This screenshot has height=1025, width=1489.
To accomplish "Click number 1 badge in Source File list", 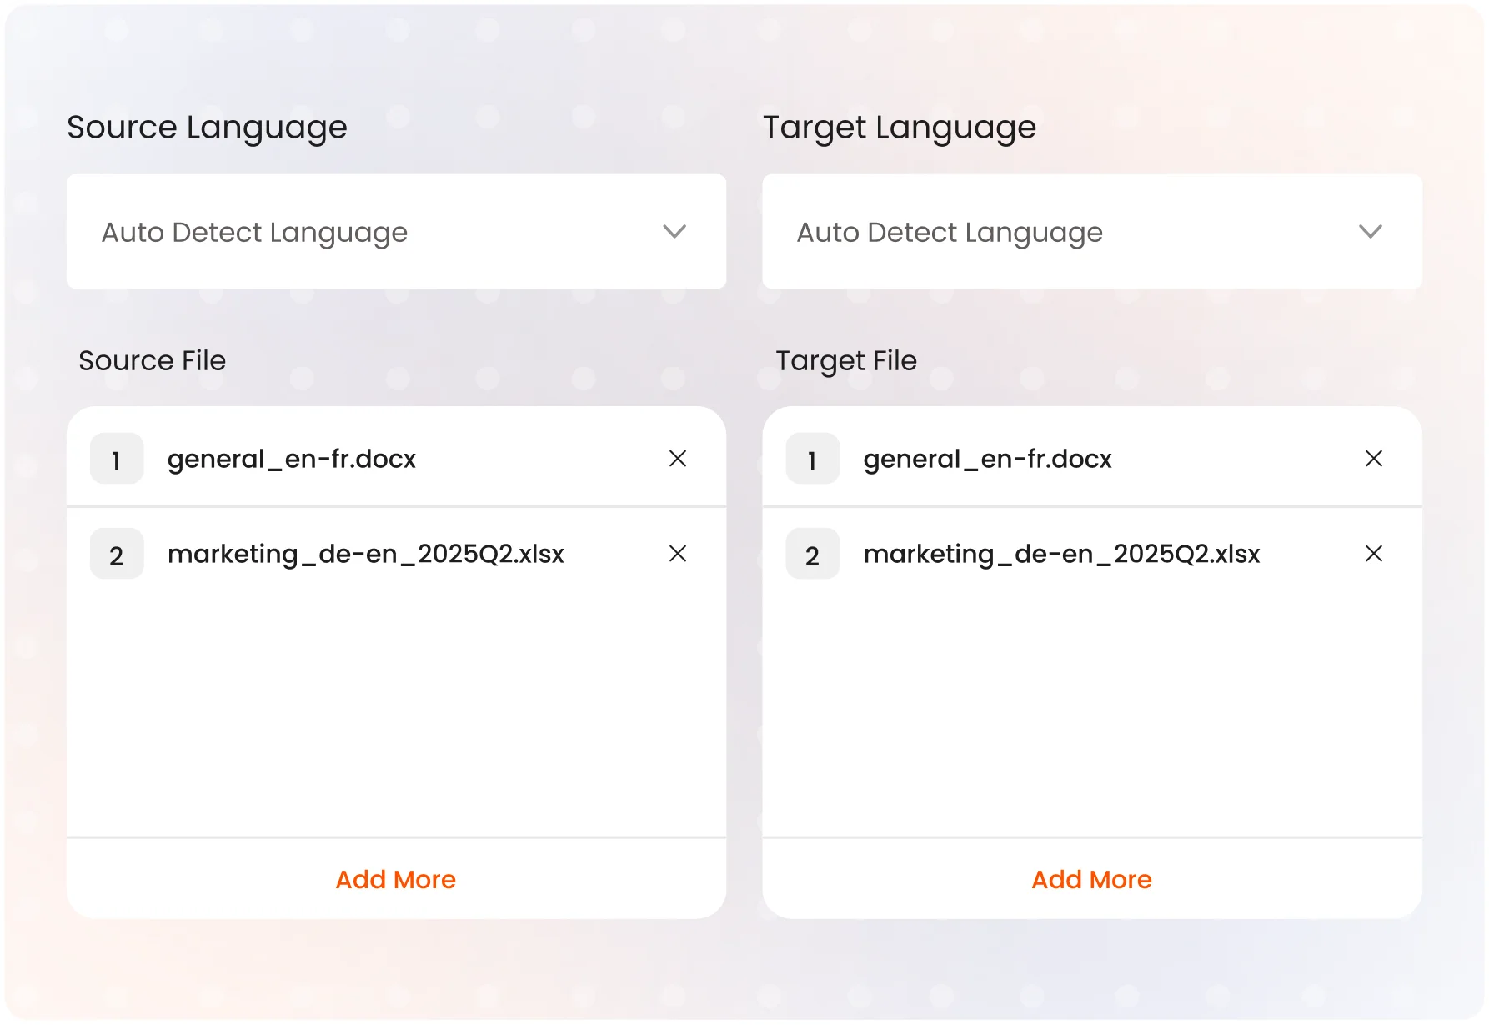I will tap(117, 459).
